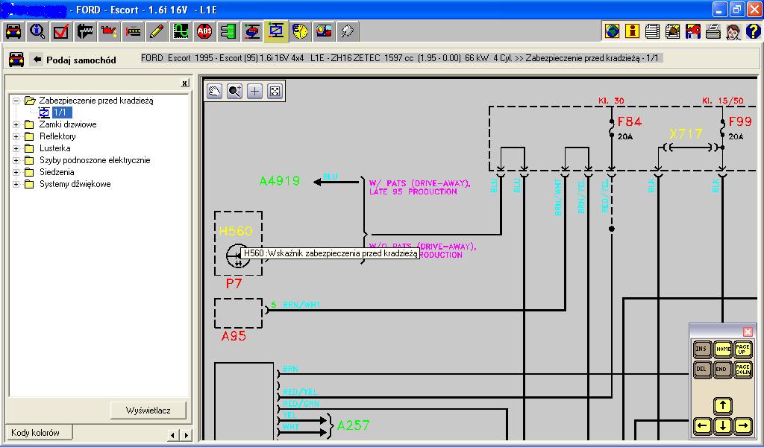Expand the Reflektory folder

pyautogui.click(x=16, y=136)
